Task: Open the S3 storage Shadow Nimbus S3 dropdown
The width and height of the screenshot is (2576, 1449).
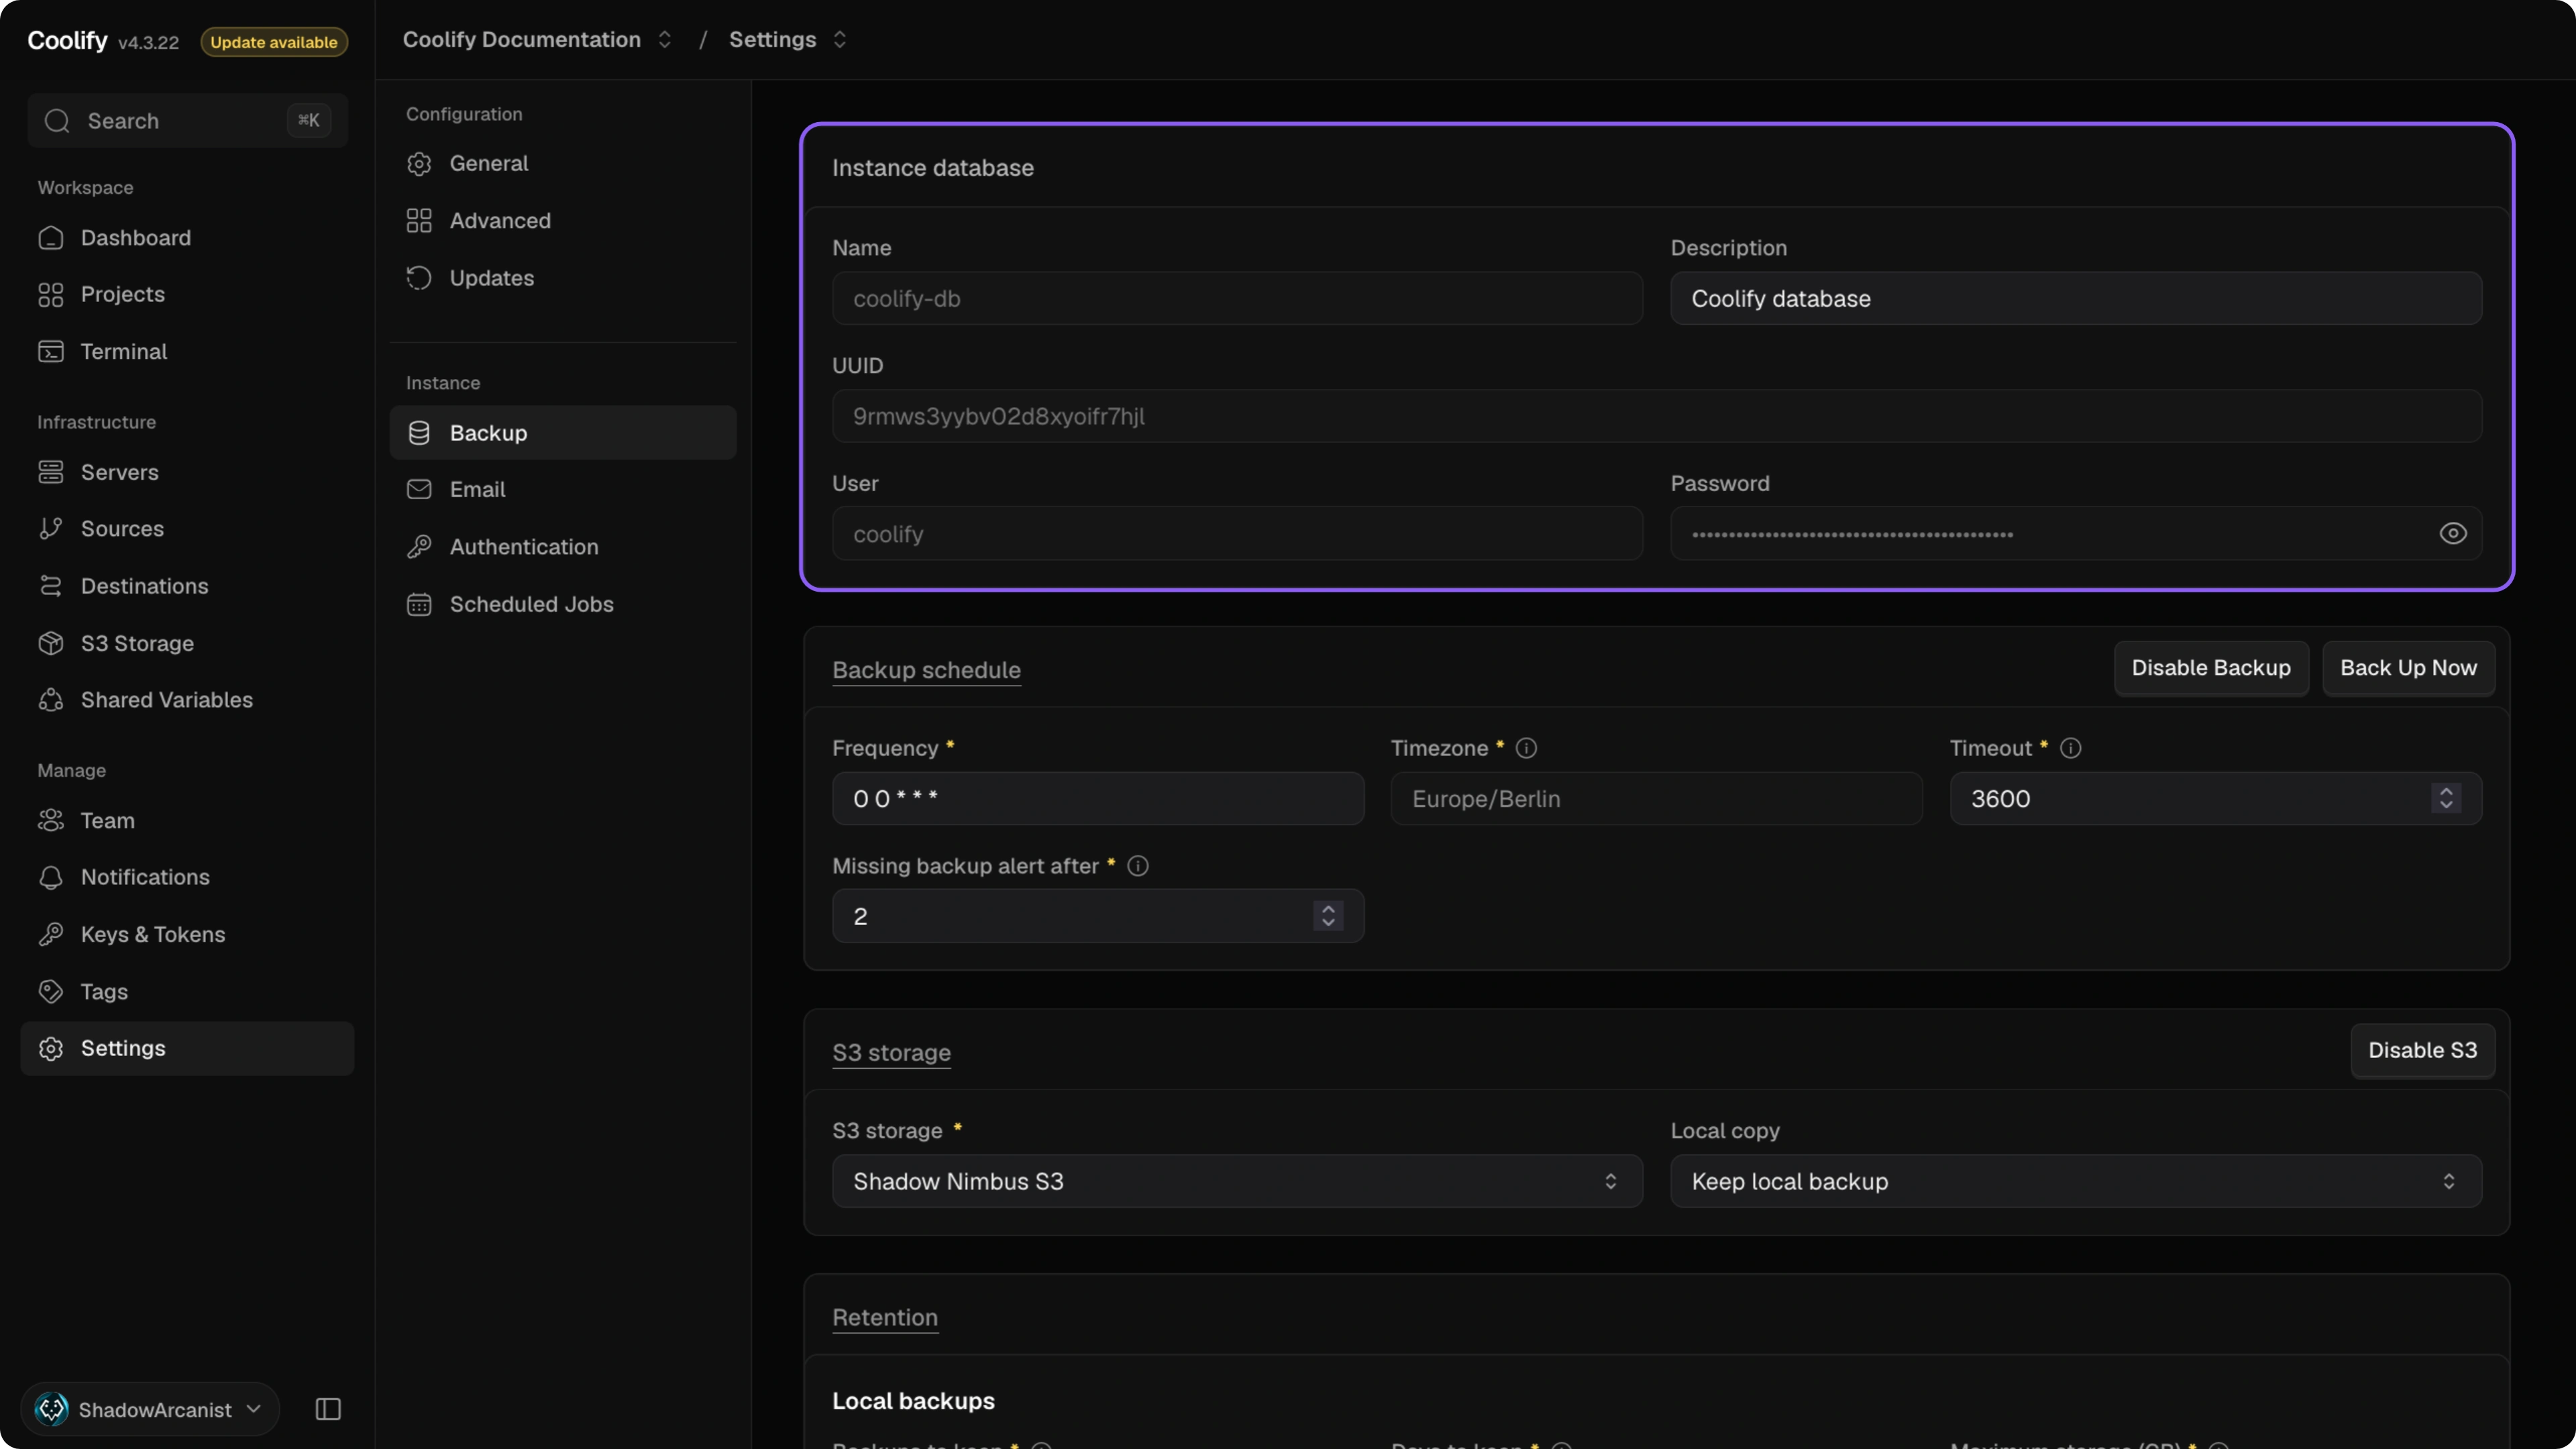Action: (x=1237, y=1181)
